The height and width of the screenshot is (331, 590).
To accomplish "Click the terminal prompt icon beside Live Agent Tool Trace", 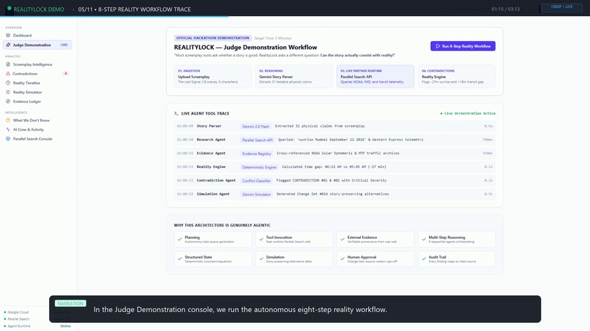I will (176, 113).
